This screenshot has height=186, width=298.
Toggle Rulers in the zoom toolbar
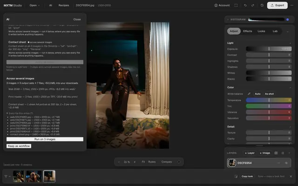(x=152, y=162)
